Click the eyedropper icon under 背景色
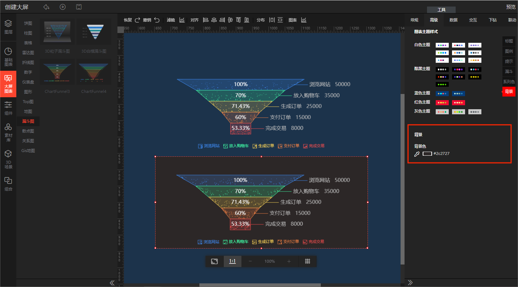This screenshot has width=518, height=287. (417, 154)
